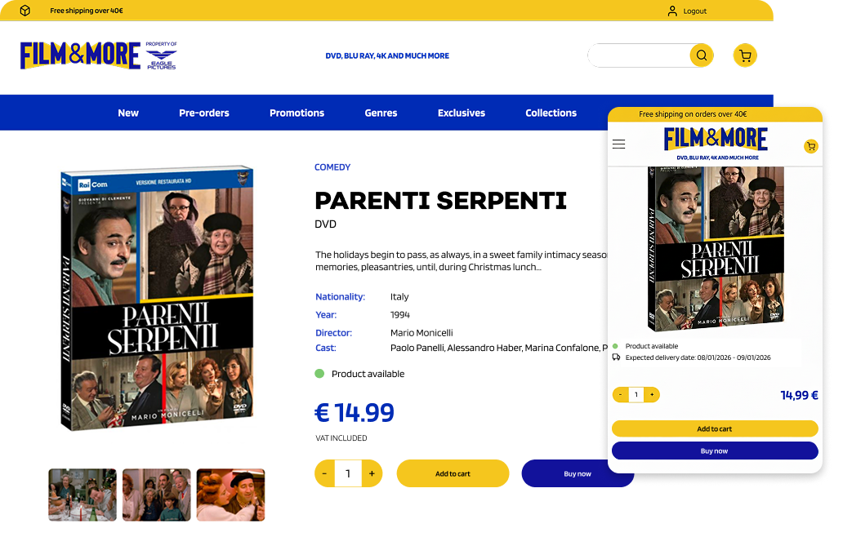Viewport: 843px width, 546px height.
Task: Click the Logout user icon
Action: [672, 11]
